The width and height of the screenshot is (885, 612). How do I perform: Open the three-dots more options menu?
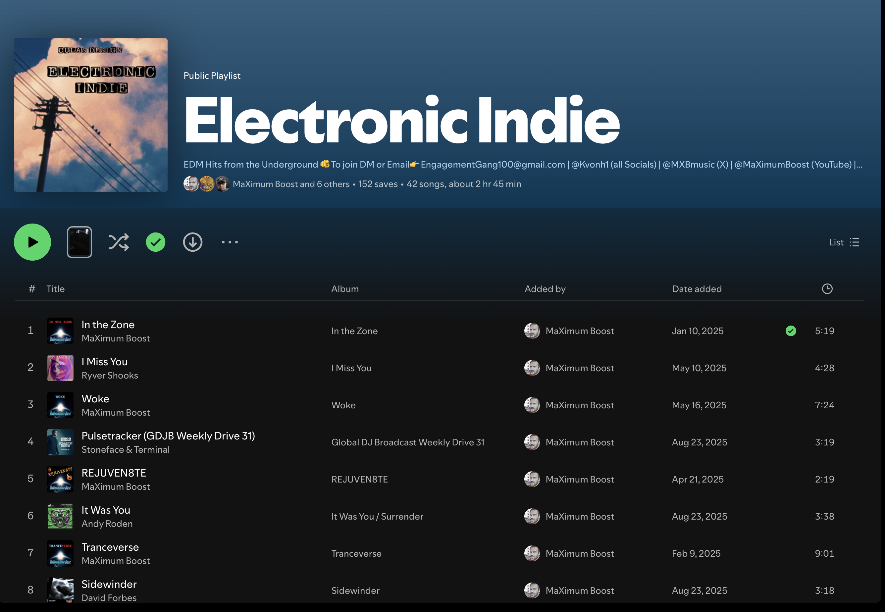230,242
